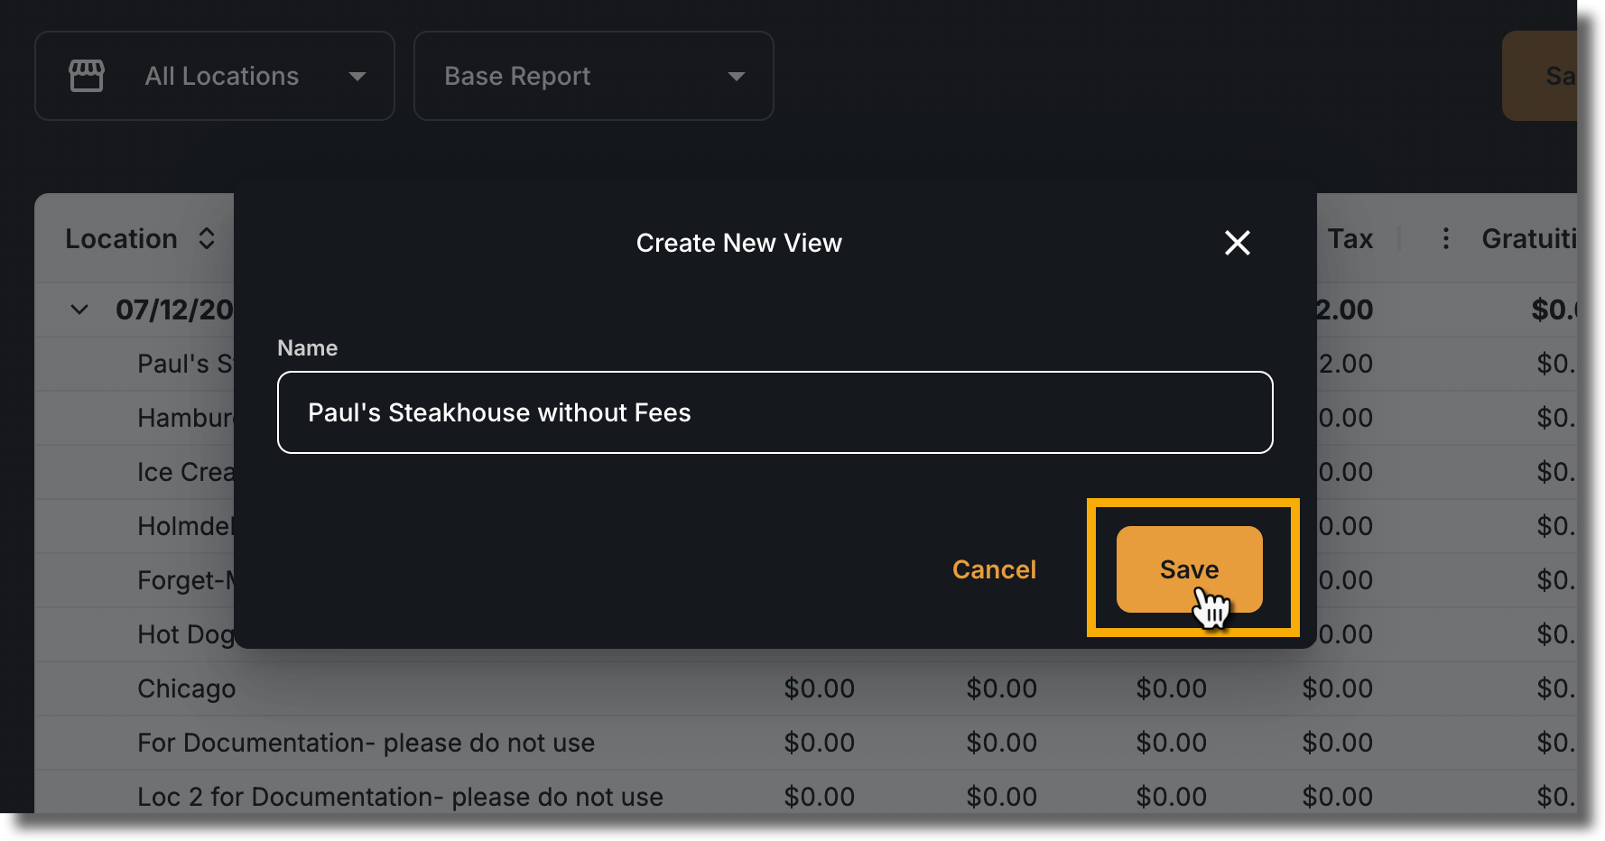Save the new view
1605x841 pixels.
[1189, 569]
